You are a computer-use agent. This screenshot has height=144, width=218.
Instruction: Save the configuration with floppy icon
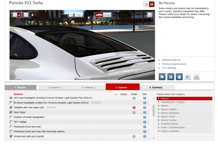pyautogui.click(x=171, y=77)
